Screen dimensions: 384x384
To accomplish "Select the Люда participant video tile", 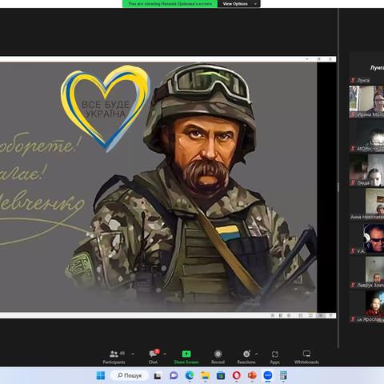I will click(x=366, y=170).
